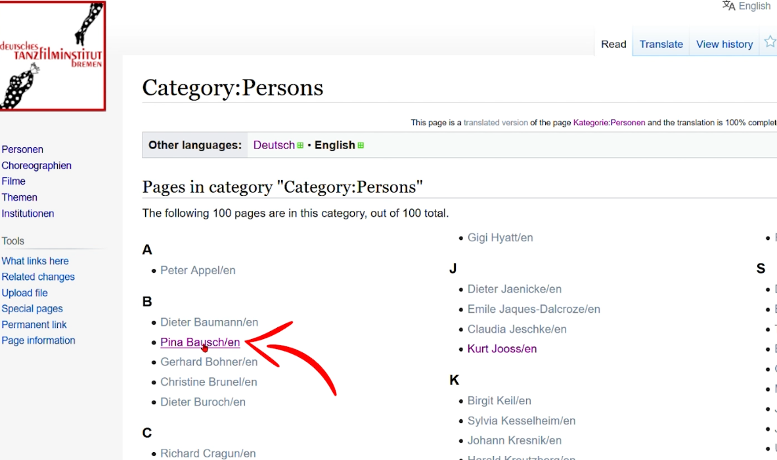The width and height of the screenshot is (777, 460).
Task: Click What links here tool
Action: [x=35, y=261]
